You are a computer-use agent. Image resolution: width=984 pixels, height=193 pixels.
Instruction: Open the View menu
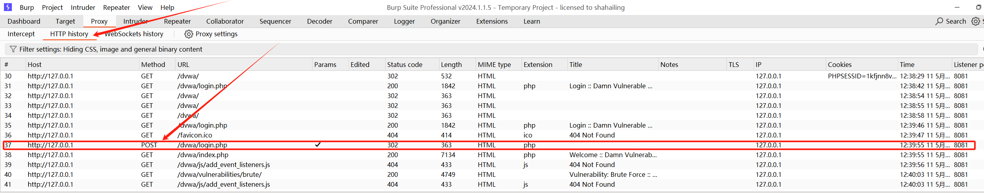tap(145, 7)
